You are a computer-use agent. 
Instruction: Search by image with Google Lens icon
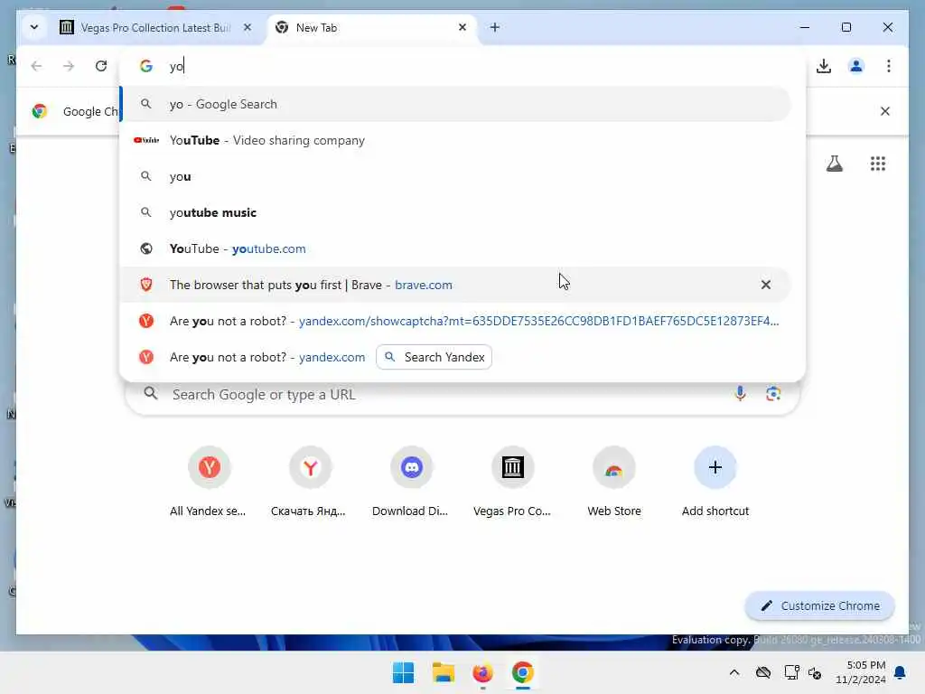pyautogui.click(x=773, y=393)
